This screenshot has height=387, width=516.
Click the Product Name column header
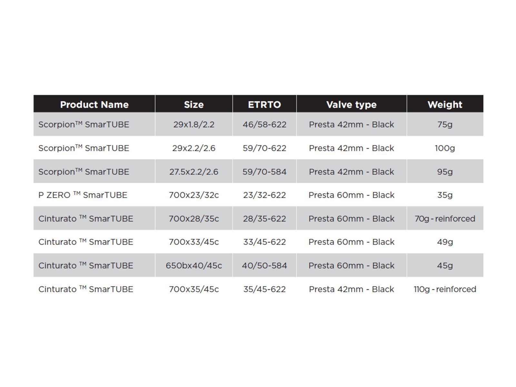point(94,104)
